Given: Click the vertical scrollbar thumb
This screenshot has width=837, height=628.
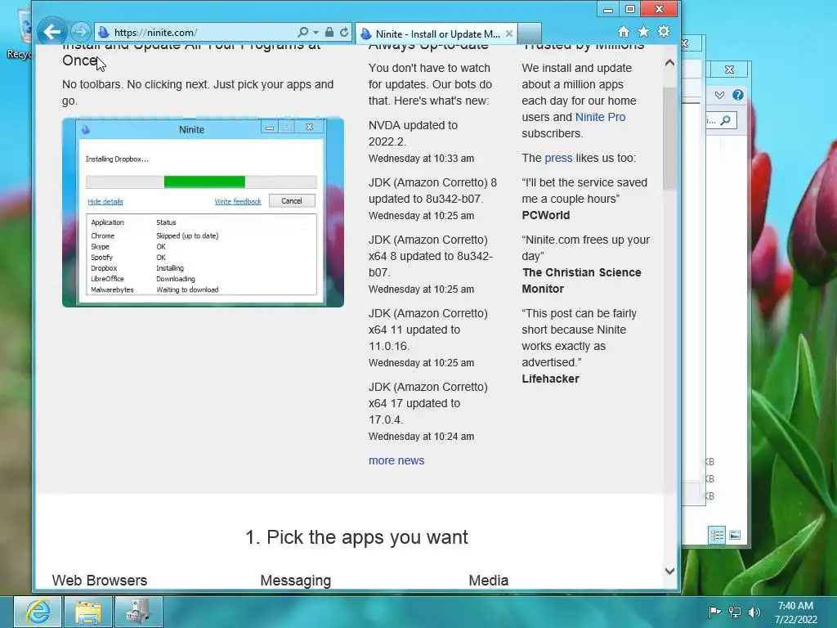Looking at the screenshot, I should click(x=669, y=137).
